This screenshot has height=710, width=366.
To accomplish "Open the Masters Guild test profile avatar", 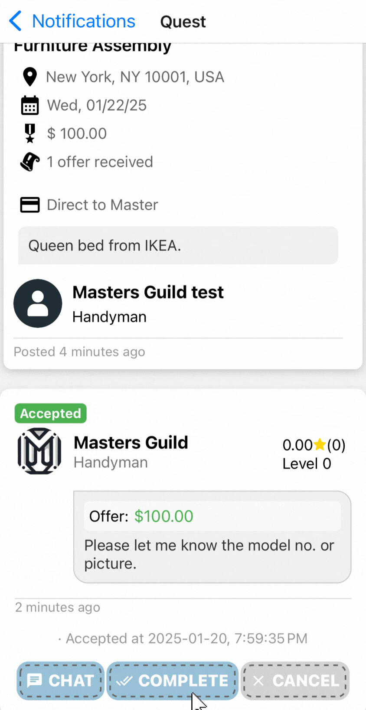I will tap(38, 303).
